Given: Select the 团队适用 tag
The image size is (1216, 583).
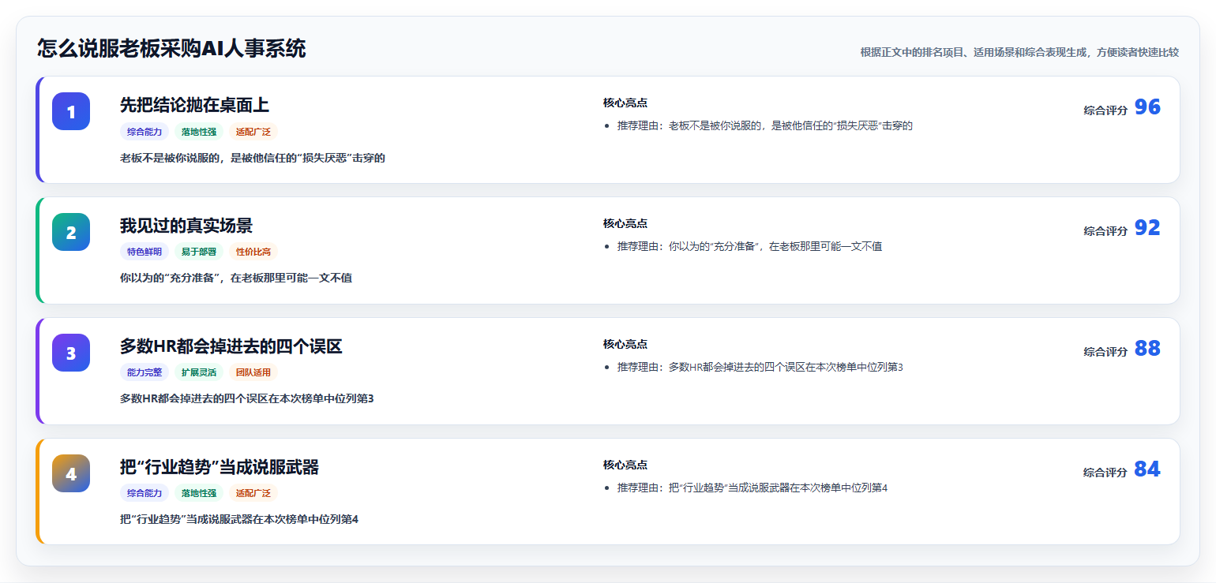Looking at the screenshot, I should [x=253, y=372].
